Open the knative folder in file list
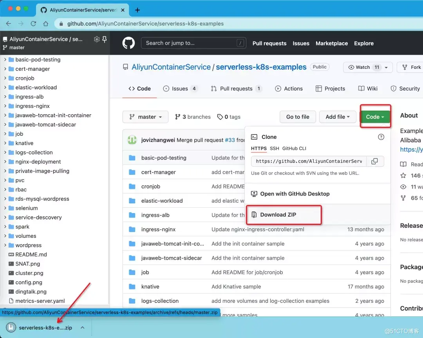Image resolution: width=423 pixels, height=338 pixels. pyautogui.click(x=150, y=286)
